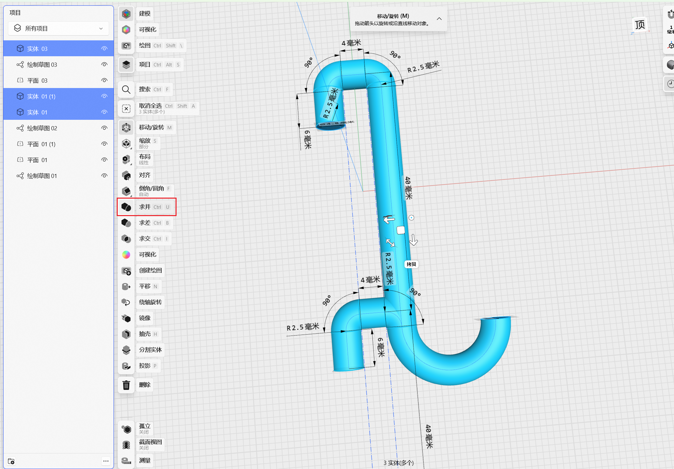
Task: Click the 顶 view cube face
Action: pyautogui.click(x=640, y=24)
